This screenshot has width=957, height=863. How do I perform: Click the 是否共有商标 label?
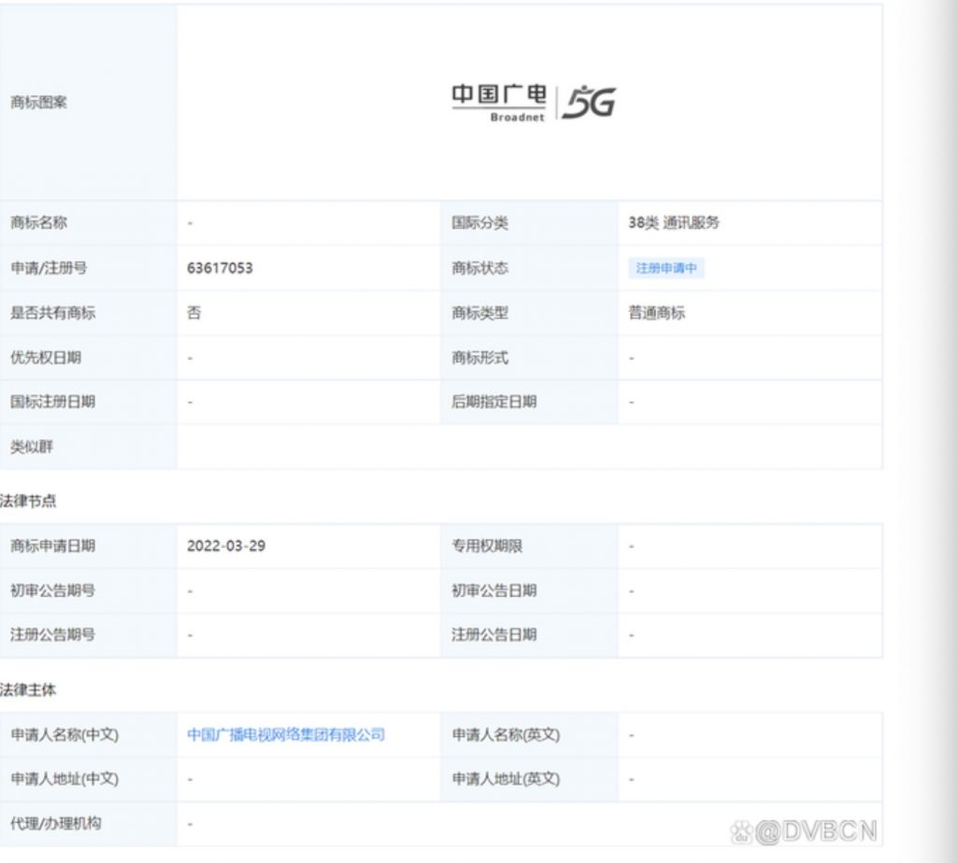pos(52,313)
